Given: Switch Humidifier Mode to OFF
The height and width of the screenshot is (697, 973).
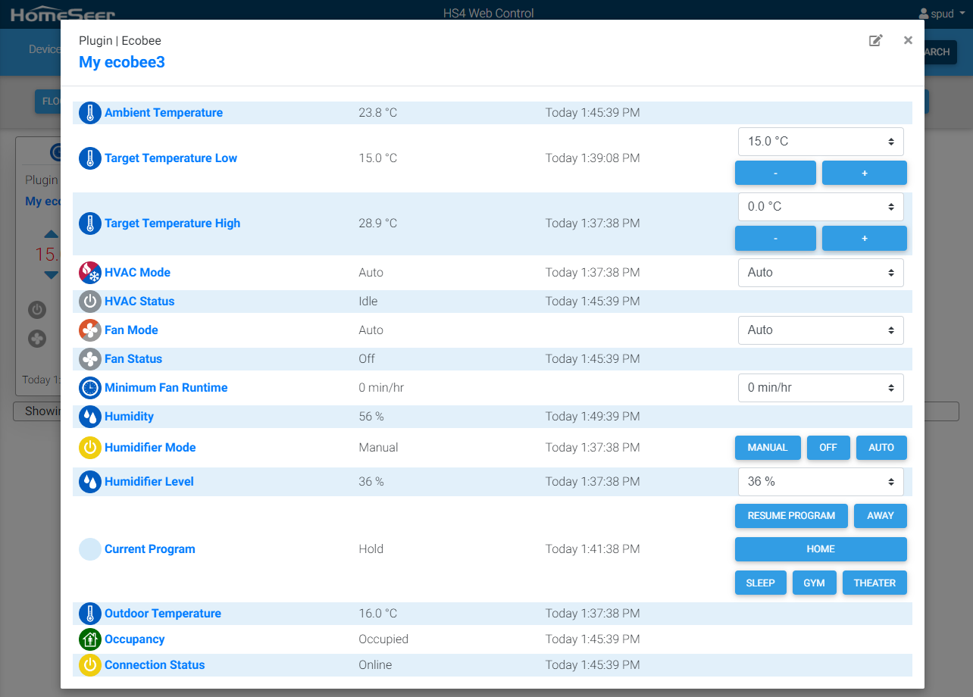Looking at the screenshot, I should (828, 447).
